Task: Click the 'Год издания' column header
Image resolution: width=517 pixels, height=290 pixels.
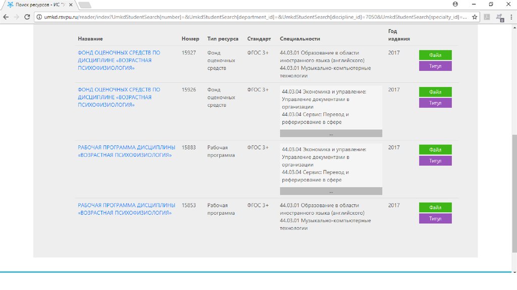Action: 399,35
